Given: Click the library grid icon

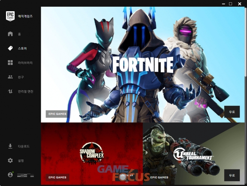Looking at the screenshot, I should [x=10, y=62].
